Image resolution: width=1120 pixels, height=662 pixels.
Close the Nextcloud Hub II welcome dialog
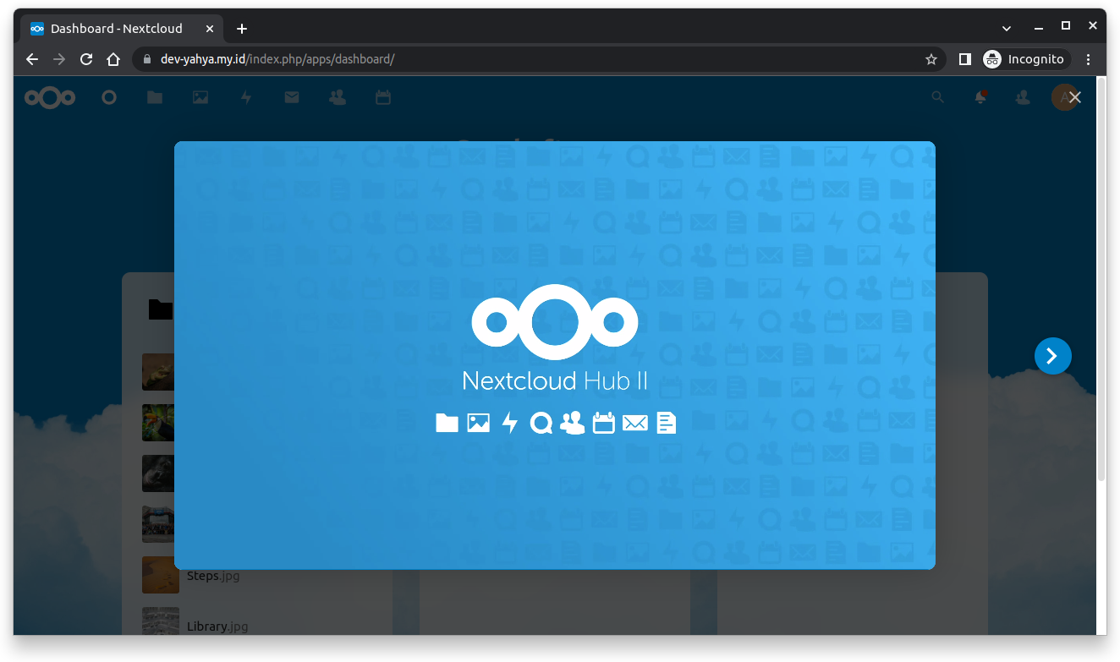tap(1074, 98)
